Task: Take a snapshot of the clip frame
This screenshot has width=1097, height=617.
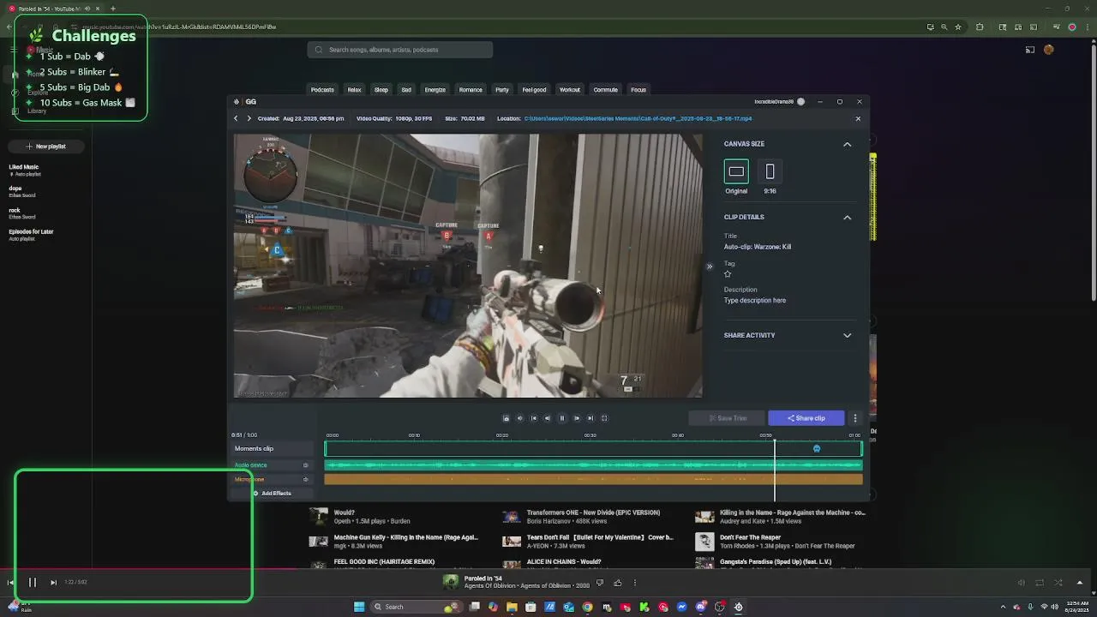Action: [x=506, y=418]
